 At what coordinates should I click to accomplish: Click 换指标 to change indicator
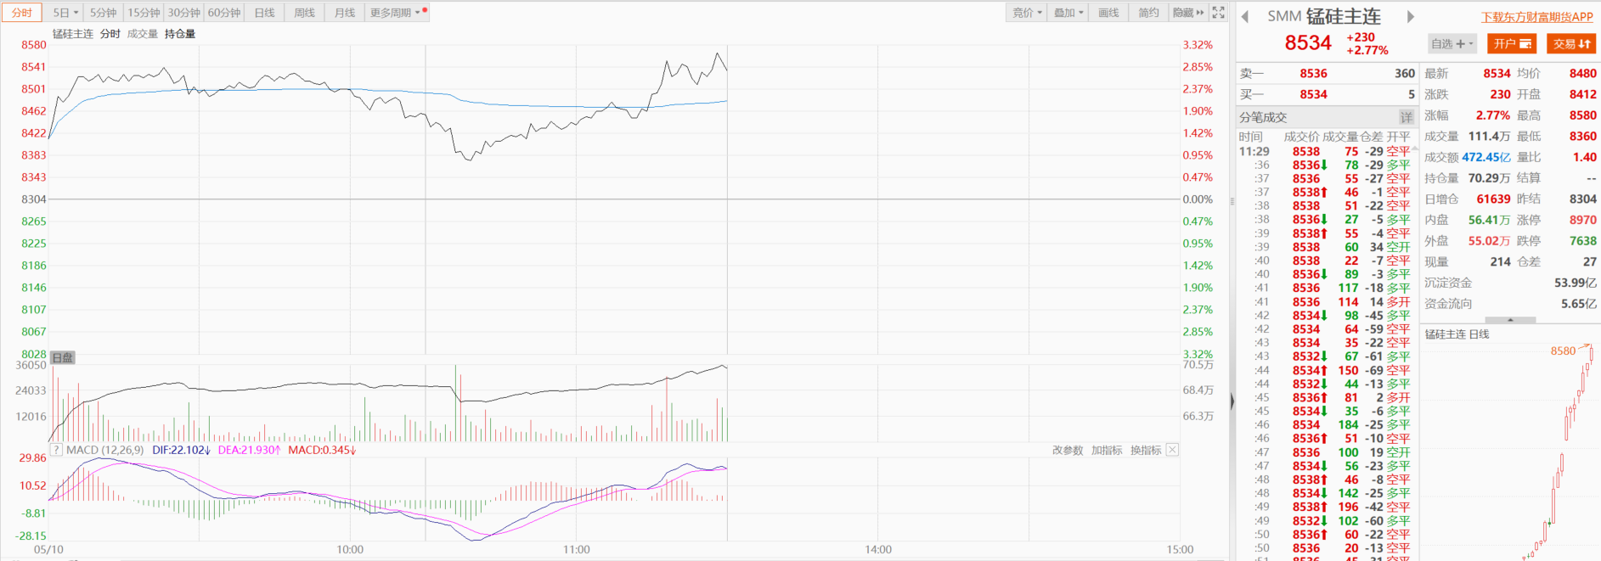(1146, 450)
